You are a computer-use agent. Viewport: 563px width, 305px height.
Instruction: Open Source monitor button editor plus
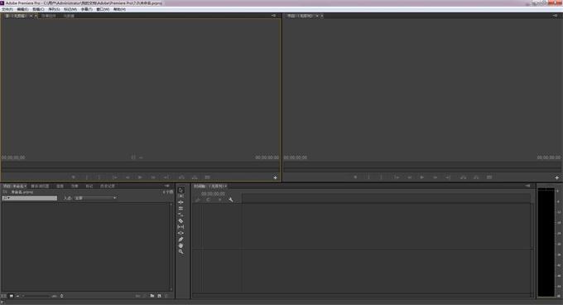tap(275, 177)
